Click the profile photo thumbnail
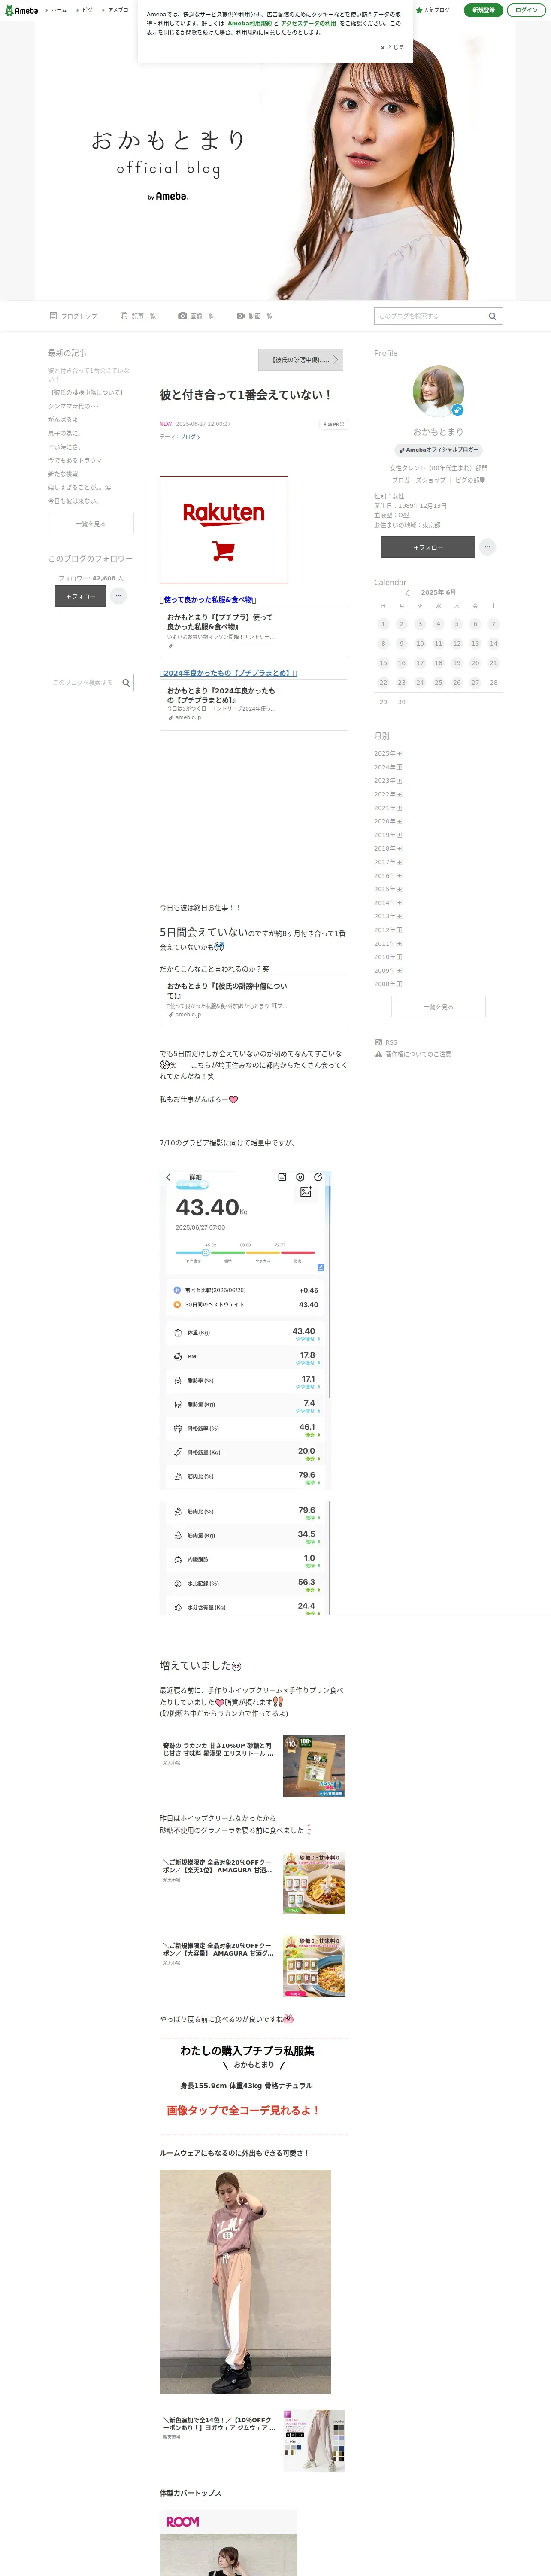 (x=438, y=391)
